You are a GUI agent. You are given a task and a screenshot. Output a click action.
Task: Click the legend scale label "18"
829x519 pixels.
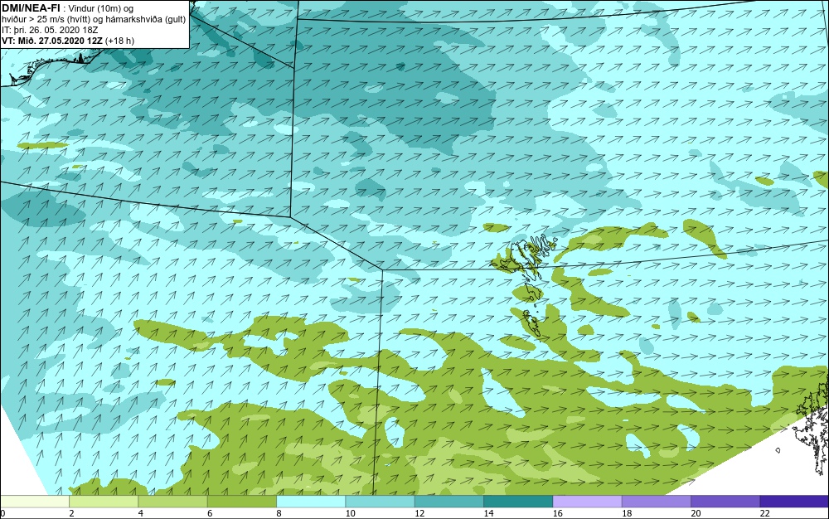coord(627,513)
